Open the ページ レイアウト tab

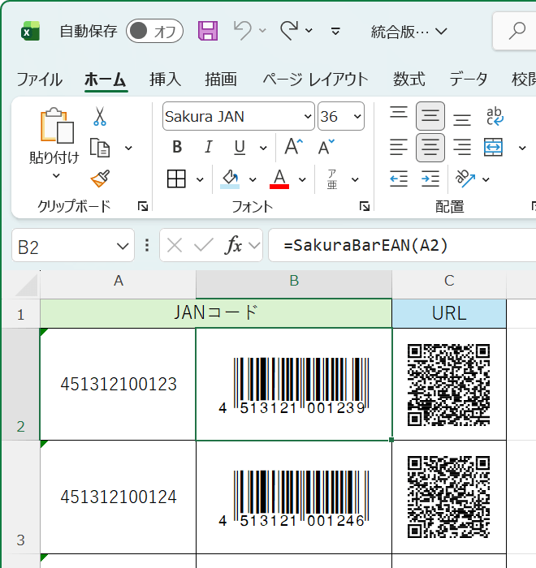tap(315, 80)
